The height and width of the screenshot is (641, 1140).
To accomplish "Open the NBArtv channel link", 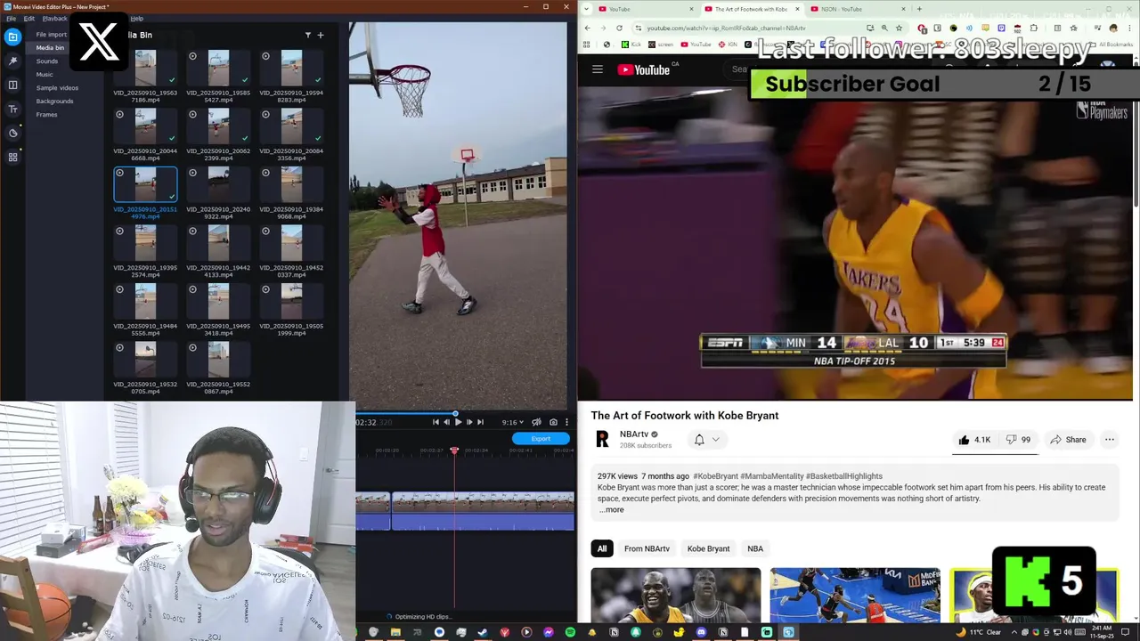I will [x=634, y=434].
